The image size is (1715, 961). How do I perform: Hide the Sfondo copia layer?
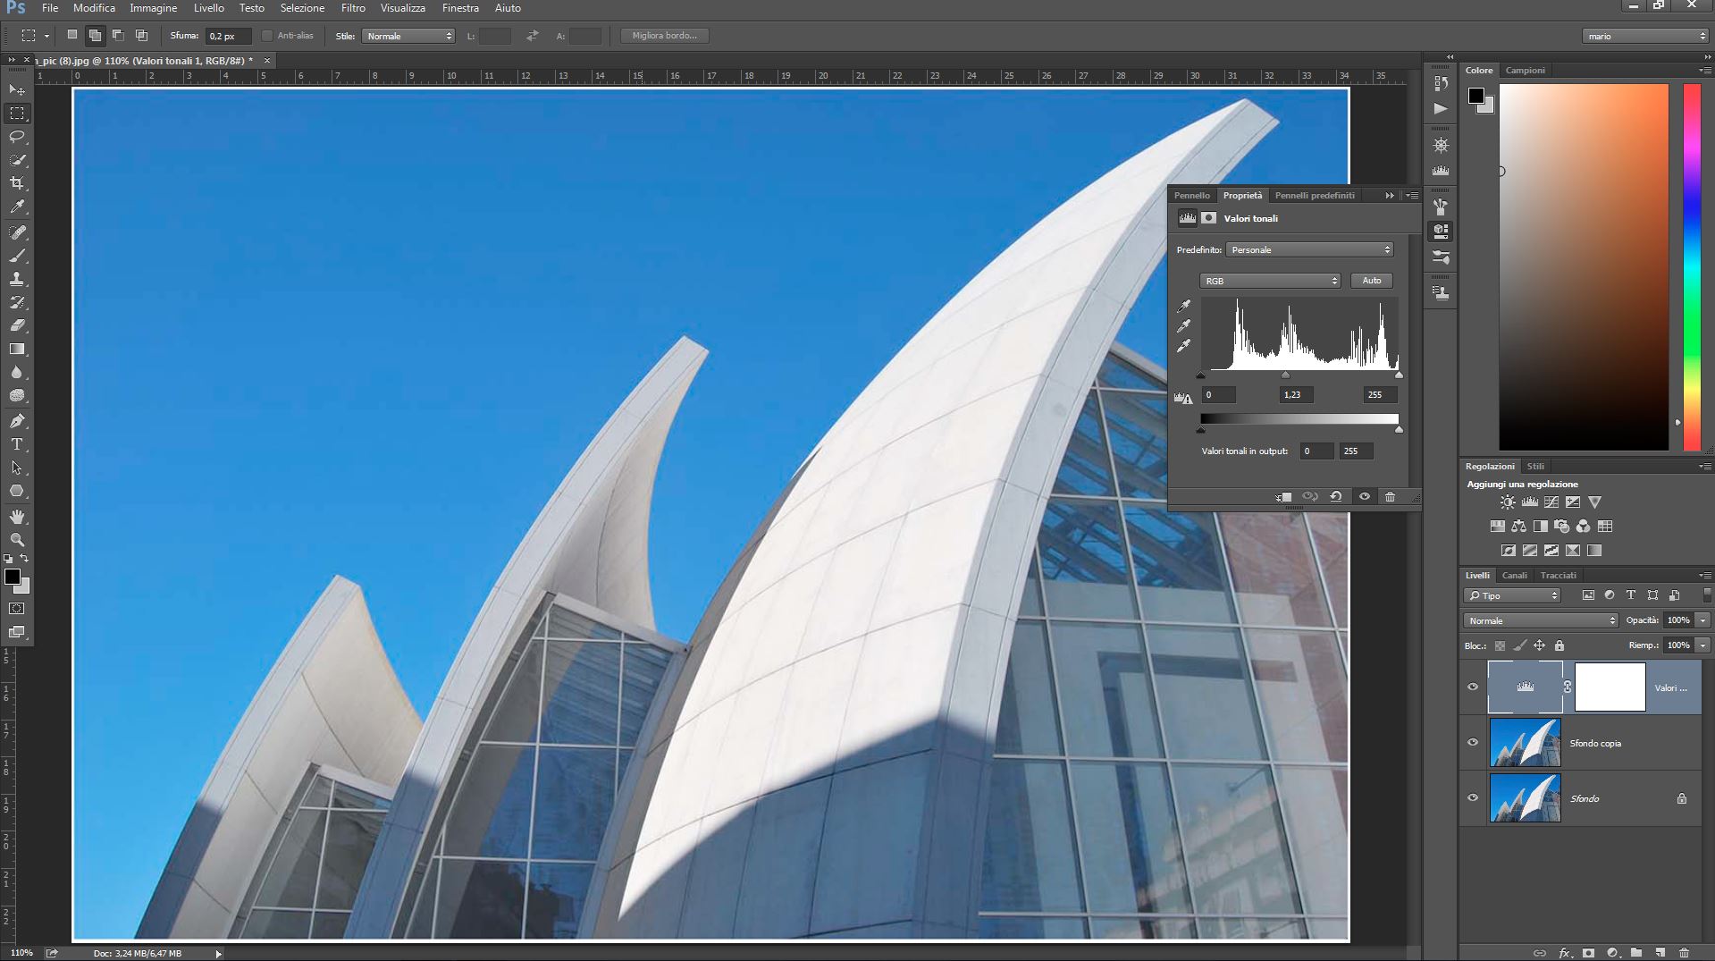tap(1473, 743)
